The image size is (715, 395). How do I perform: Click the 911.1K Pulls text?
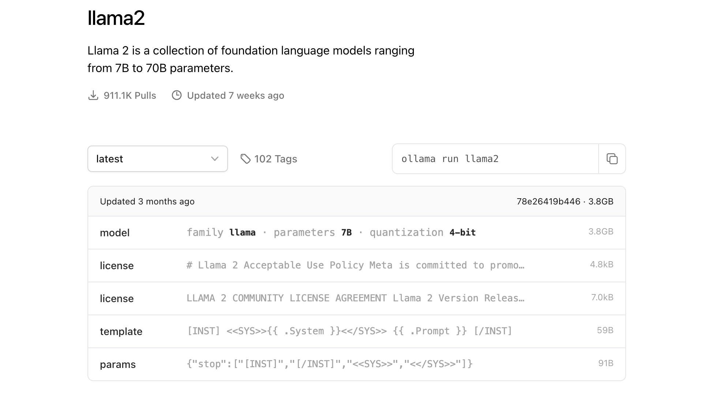tap(130, 95)
